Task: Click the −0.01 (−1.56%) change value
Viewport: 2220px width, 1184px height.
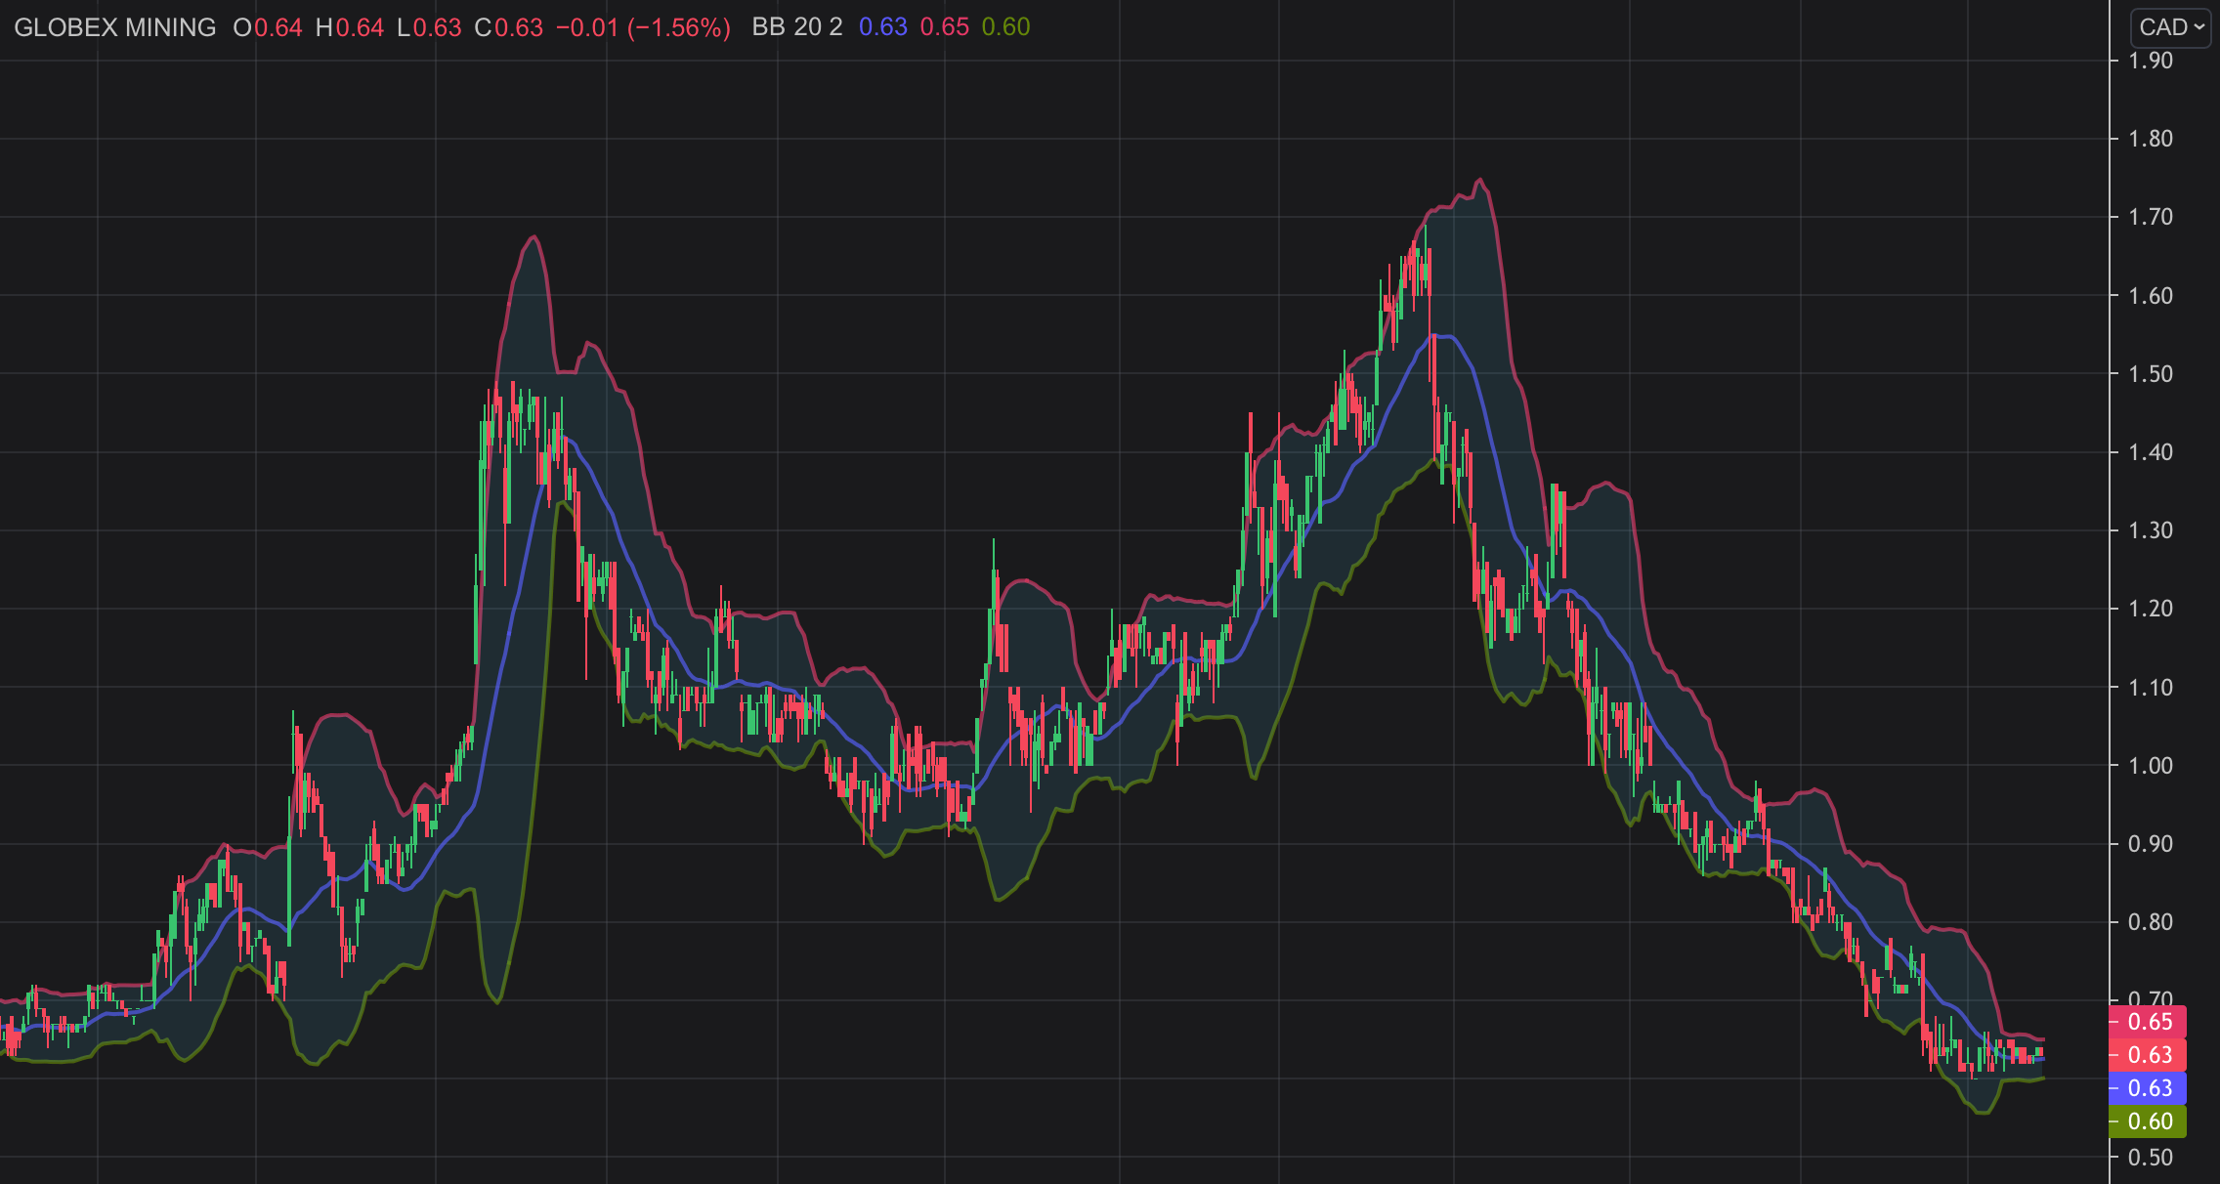Action: pyautogui.click(x=643, y=27)
